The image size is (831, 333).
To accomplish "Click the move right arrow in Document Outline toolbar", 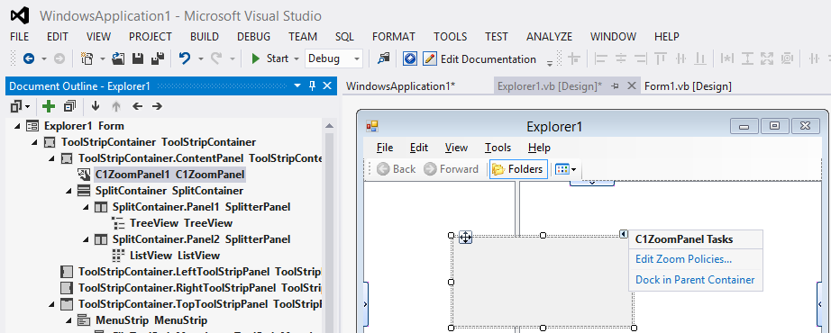I will tap(157, 106).
